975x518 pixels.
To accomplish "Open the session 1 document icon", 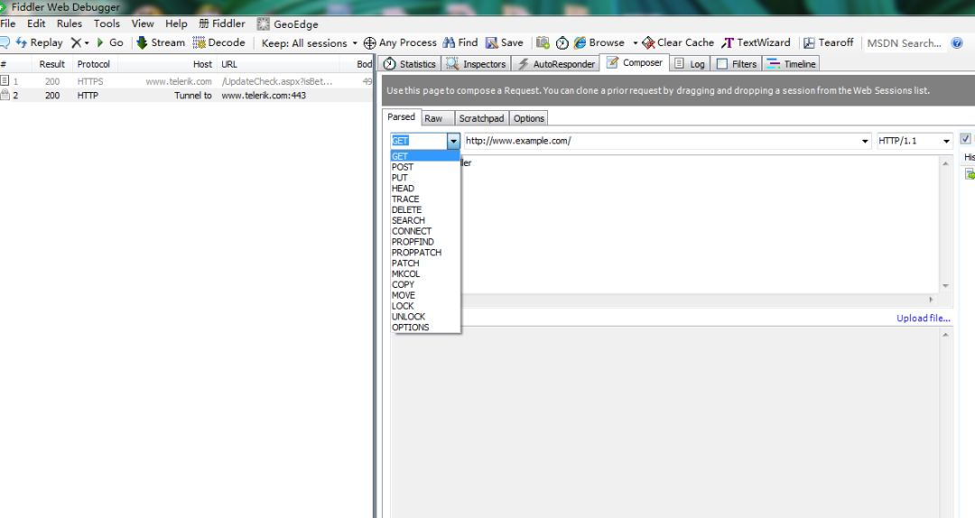I will [5, 81].
